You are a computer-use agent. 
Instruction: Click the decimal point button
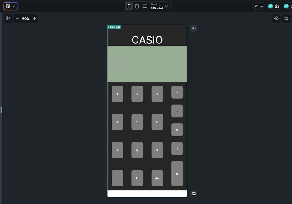point(117,178)
